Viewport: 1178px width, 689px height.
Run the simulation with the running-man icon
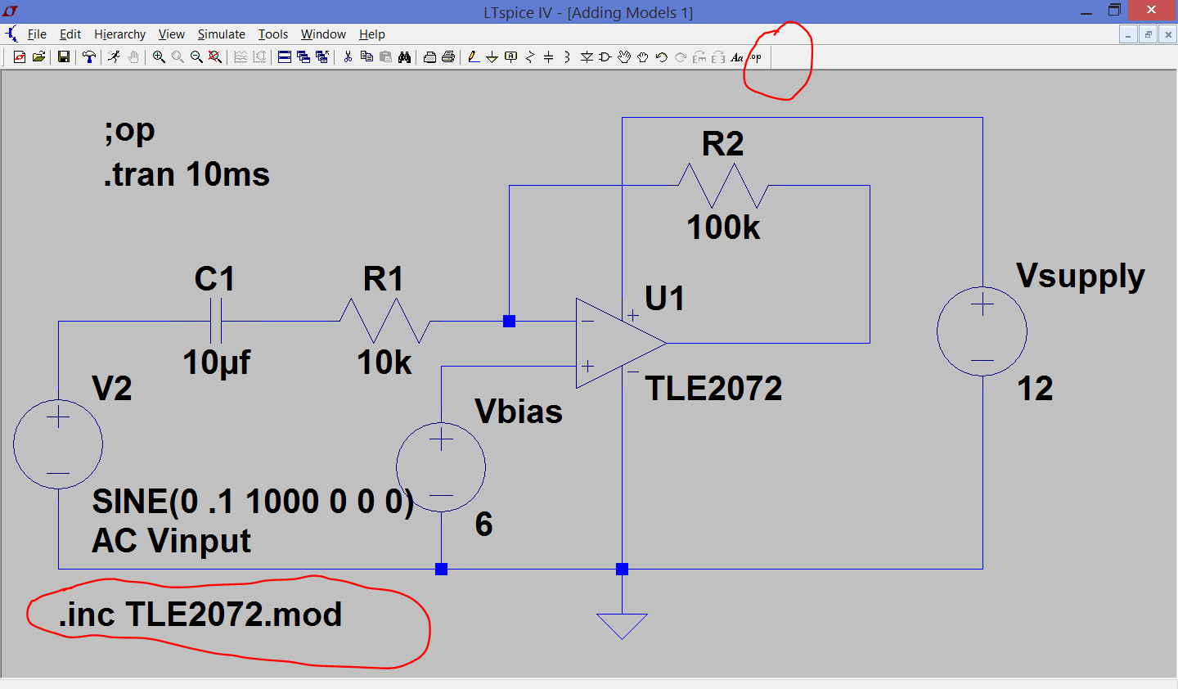pyautogui.click(x=114, y=57)
